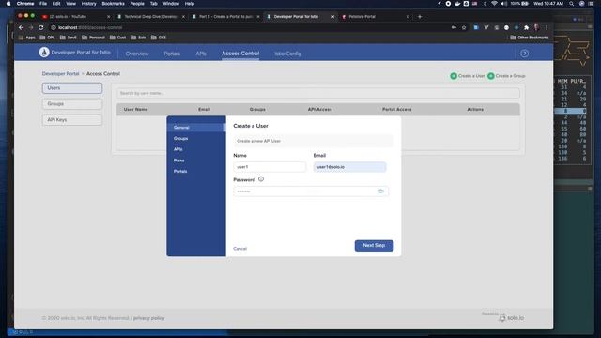601x338 pixels.
Task: Reload the page in Chrome
Action: (x=41, y=27)
